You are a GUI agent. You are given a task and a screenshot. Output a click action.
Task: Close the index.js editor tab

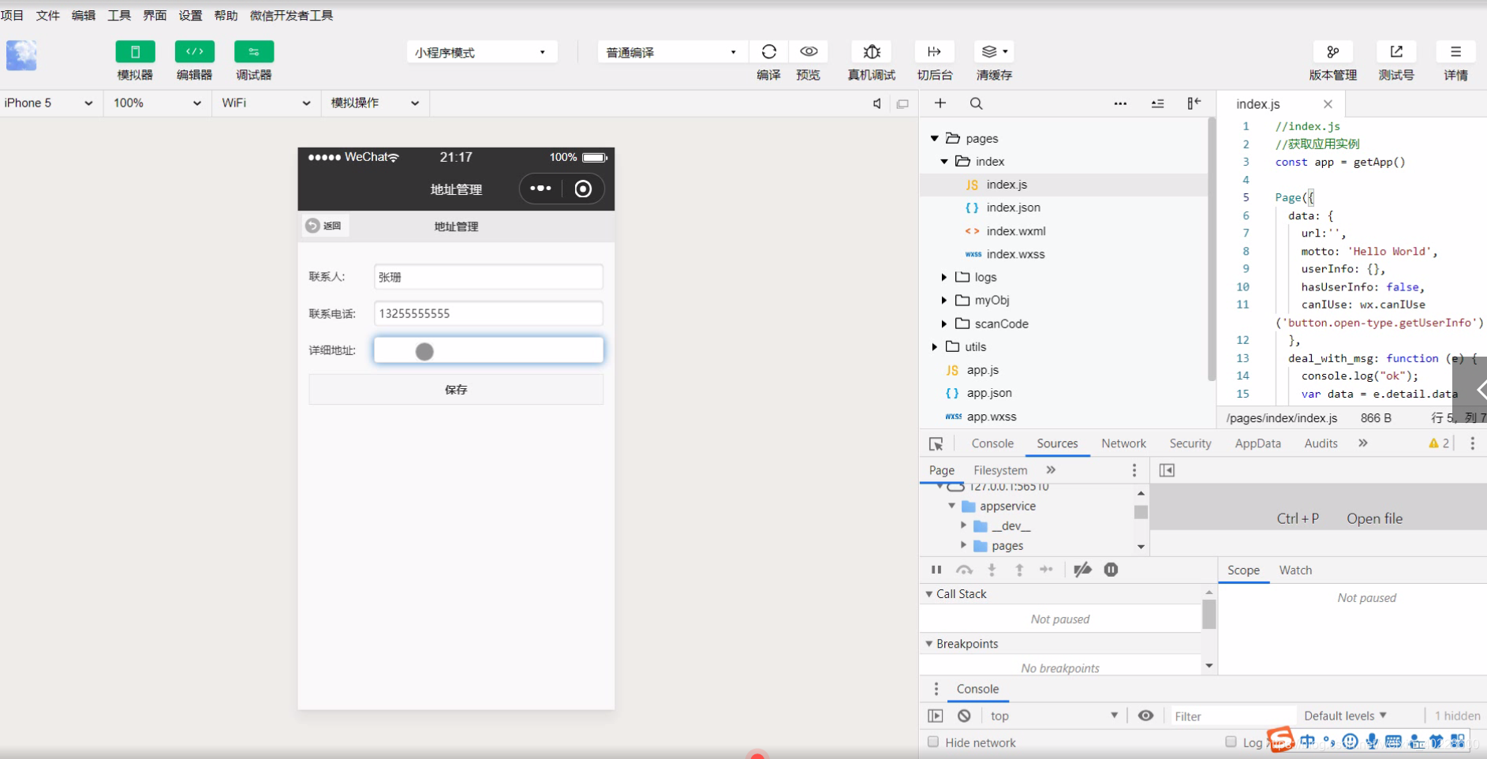pyautogui.click(x=1328, y=104)
